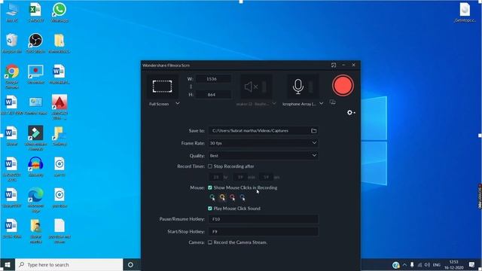Click the Cortana circle on taskbar
This screenshot has width=482, height=271.
pos(130,264)
